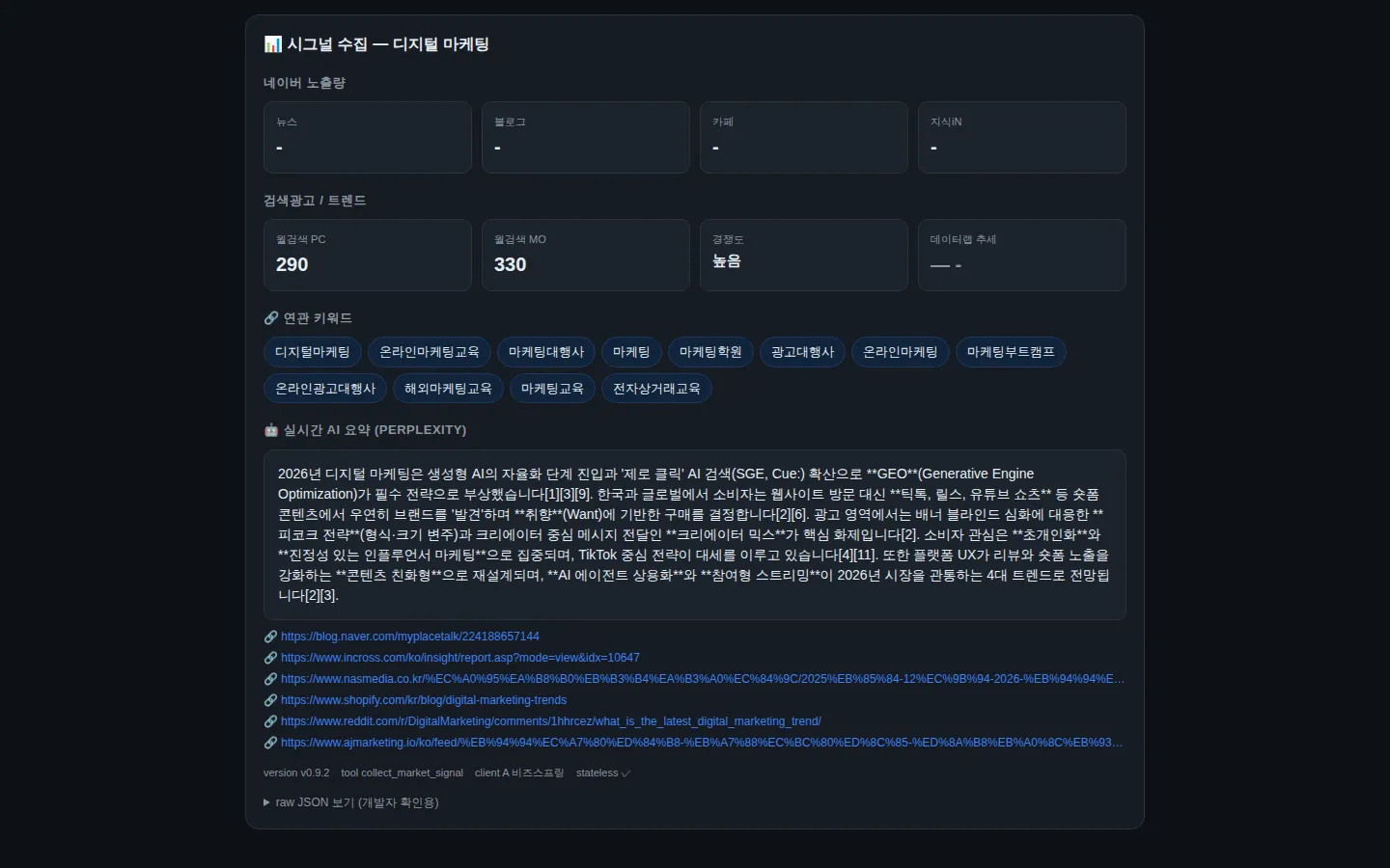1390x868 pixels.
Task: Click the link icon beside the reddit.com URL
Action: tap(270, 721)
